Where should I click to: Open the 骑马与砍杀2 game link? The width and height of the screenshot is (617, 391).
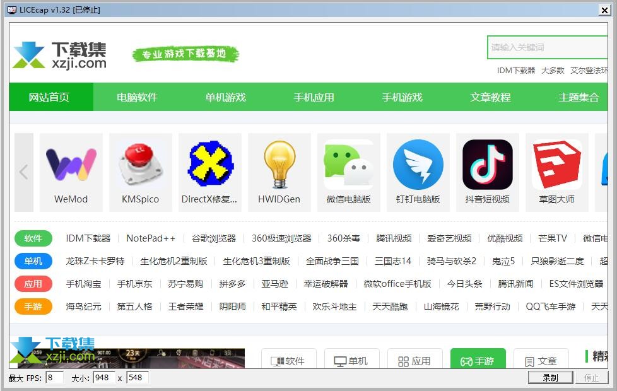(452, 261)
